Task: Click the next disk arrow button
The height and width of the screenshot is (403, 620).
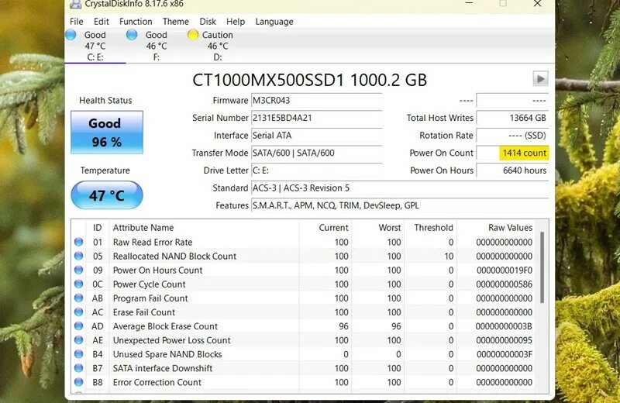Action: point(540,78)
